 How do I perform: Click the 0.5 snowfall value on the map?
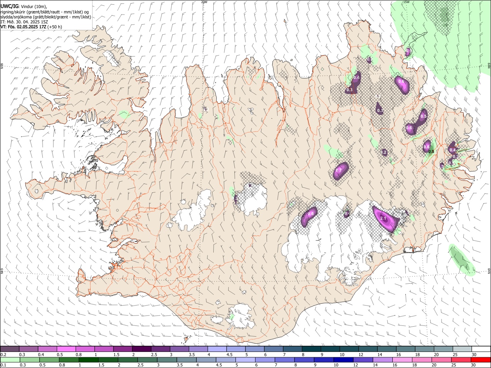point(423,116)
